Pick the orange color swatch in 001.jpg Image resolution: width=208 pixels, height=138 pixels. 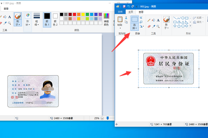coord(79,14)
